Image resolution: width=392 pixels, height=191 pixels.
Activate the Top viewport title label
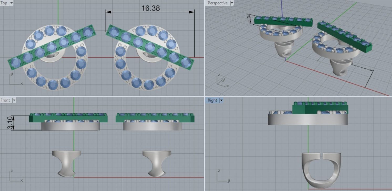coord(4,3)
